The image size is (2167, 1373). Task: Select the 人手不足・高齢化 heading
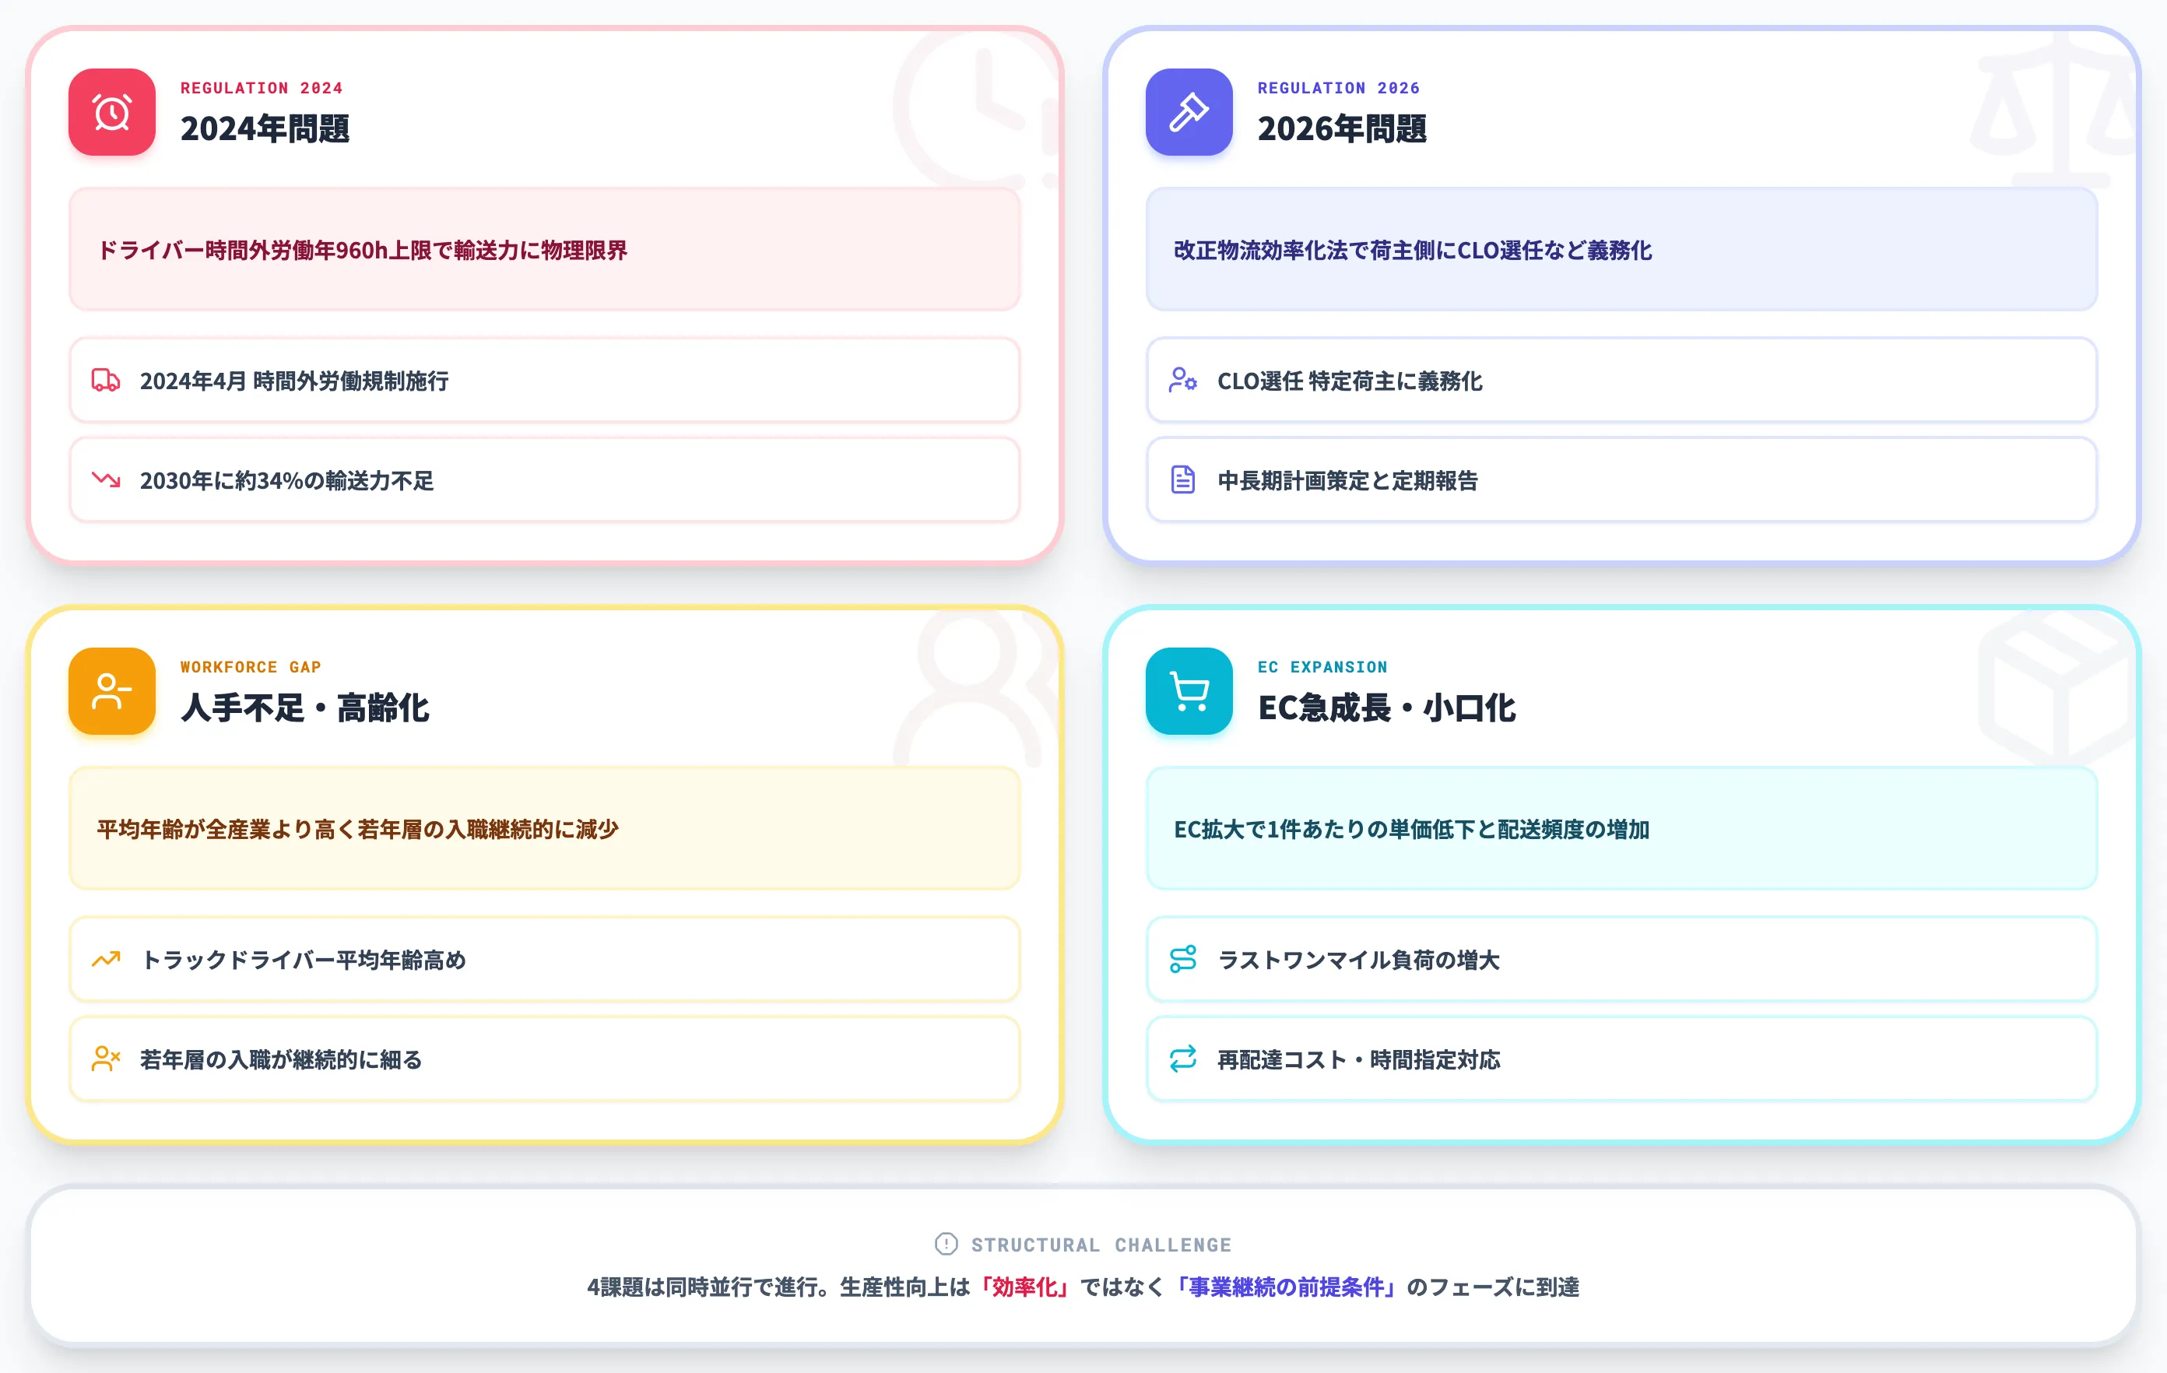(305, 708)
